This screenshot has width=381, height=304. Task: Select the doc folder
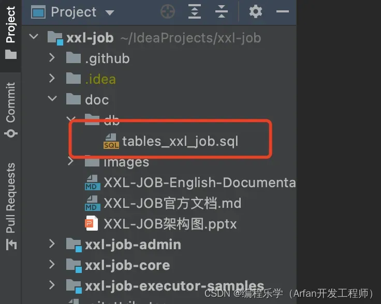point(97,100)
